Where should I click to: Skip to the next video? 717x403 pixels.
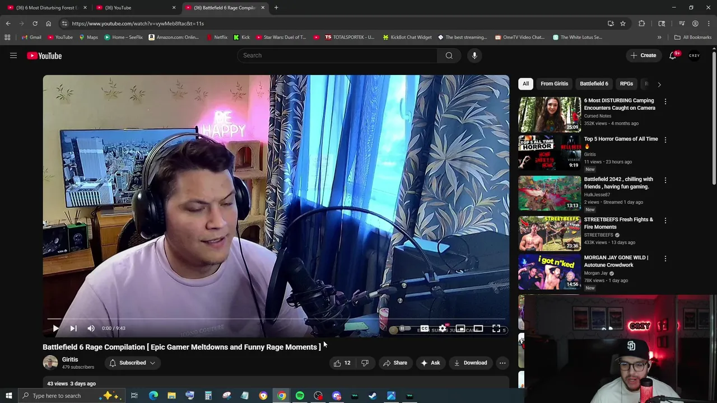point(73,329)
